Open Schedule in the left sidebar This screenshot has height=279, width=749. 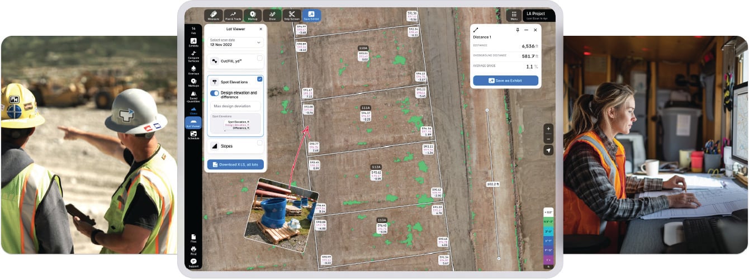tap(193, 135)
